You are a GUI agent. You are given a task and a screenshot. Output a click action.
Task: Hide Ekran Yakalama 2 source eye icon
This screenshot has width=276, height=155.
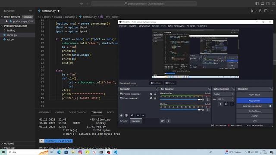151,98
